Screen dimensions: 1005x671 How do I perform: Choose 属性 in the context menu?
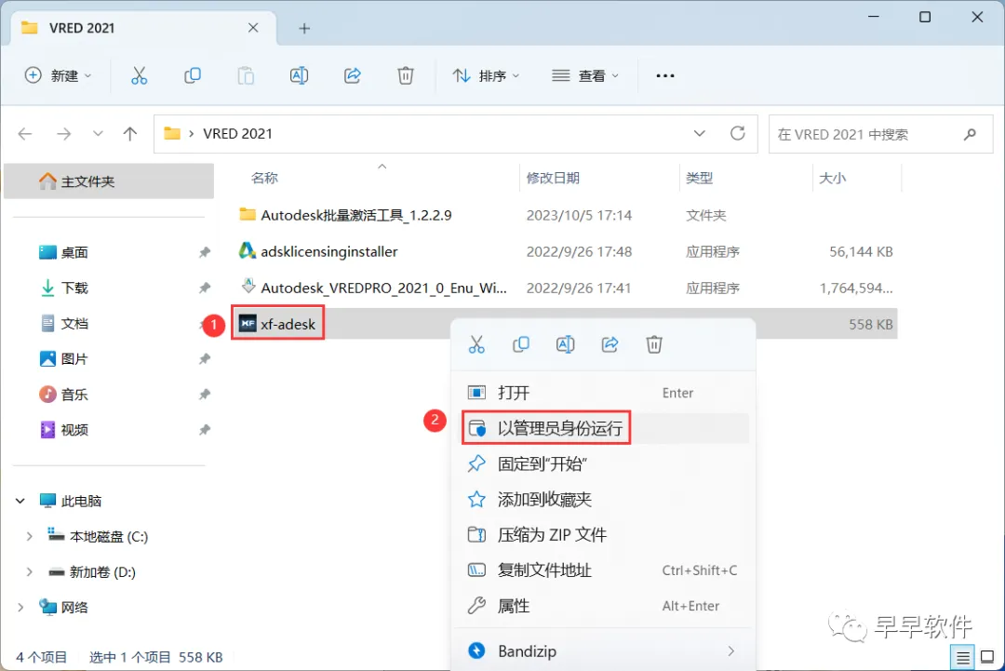[x=602, y=606]
